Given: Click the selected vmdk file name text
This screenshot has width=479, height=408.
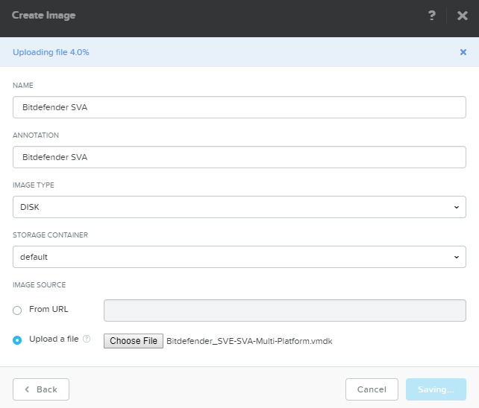Looking at the screenshot, I should tap(249, 341).
